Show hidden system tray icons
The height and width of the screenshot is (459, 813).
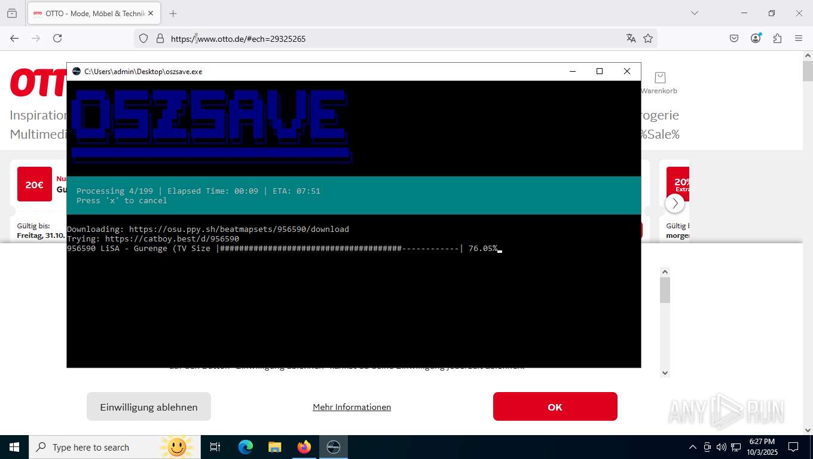pyautogui.click(x=693, y=447)
